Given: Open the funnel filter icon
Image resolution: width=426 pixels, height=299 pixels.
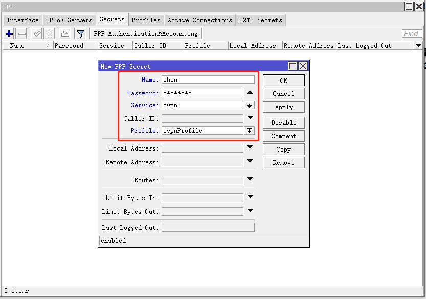Looking at the screenshot, I should click(80, 34).
